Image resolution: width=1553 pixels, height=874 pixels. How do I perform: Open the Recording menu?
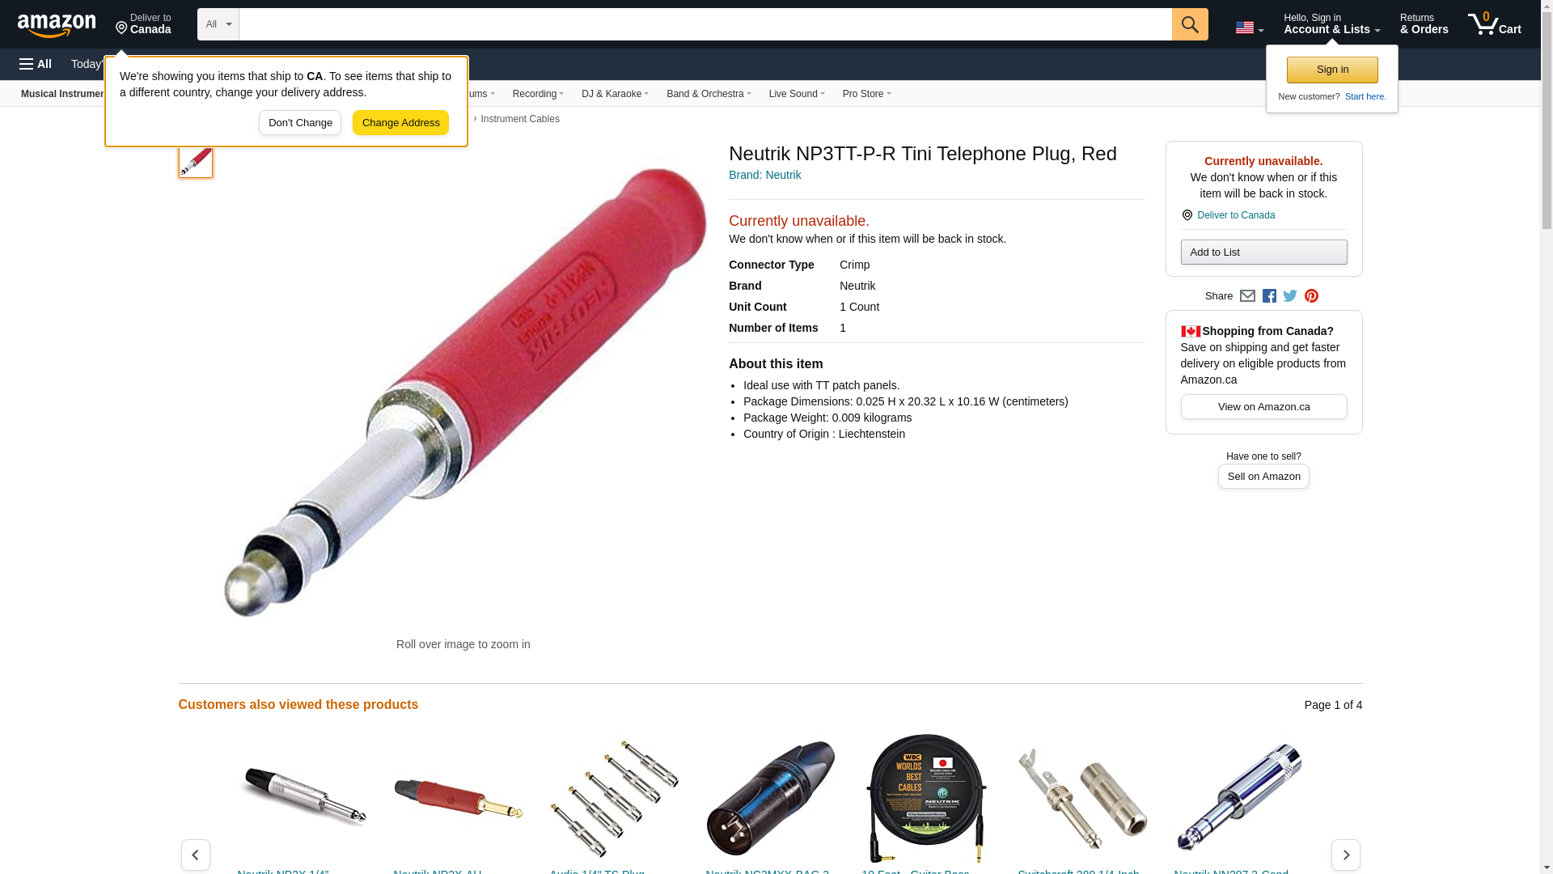coord(538,94)
